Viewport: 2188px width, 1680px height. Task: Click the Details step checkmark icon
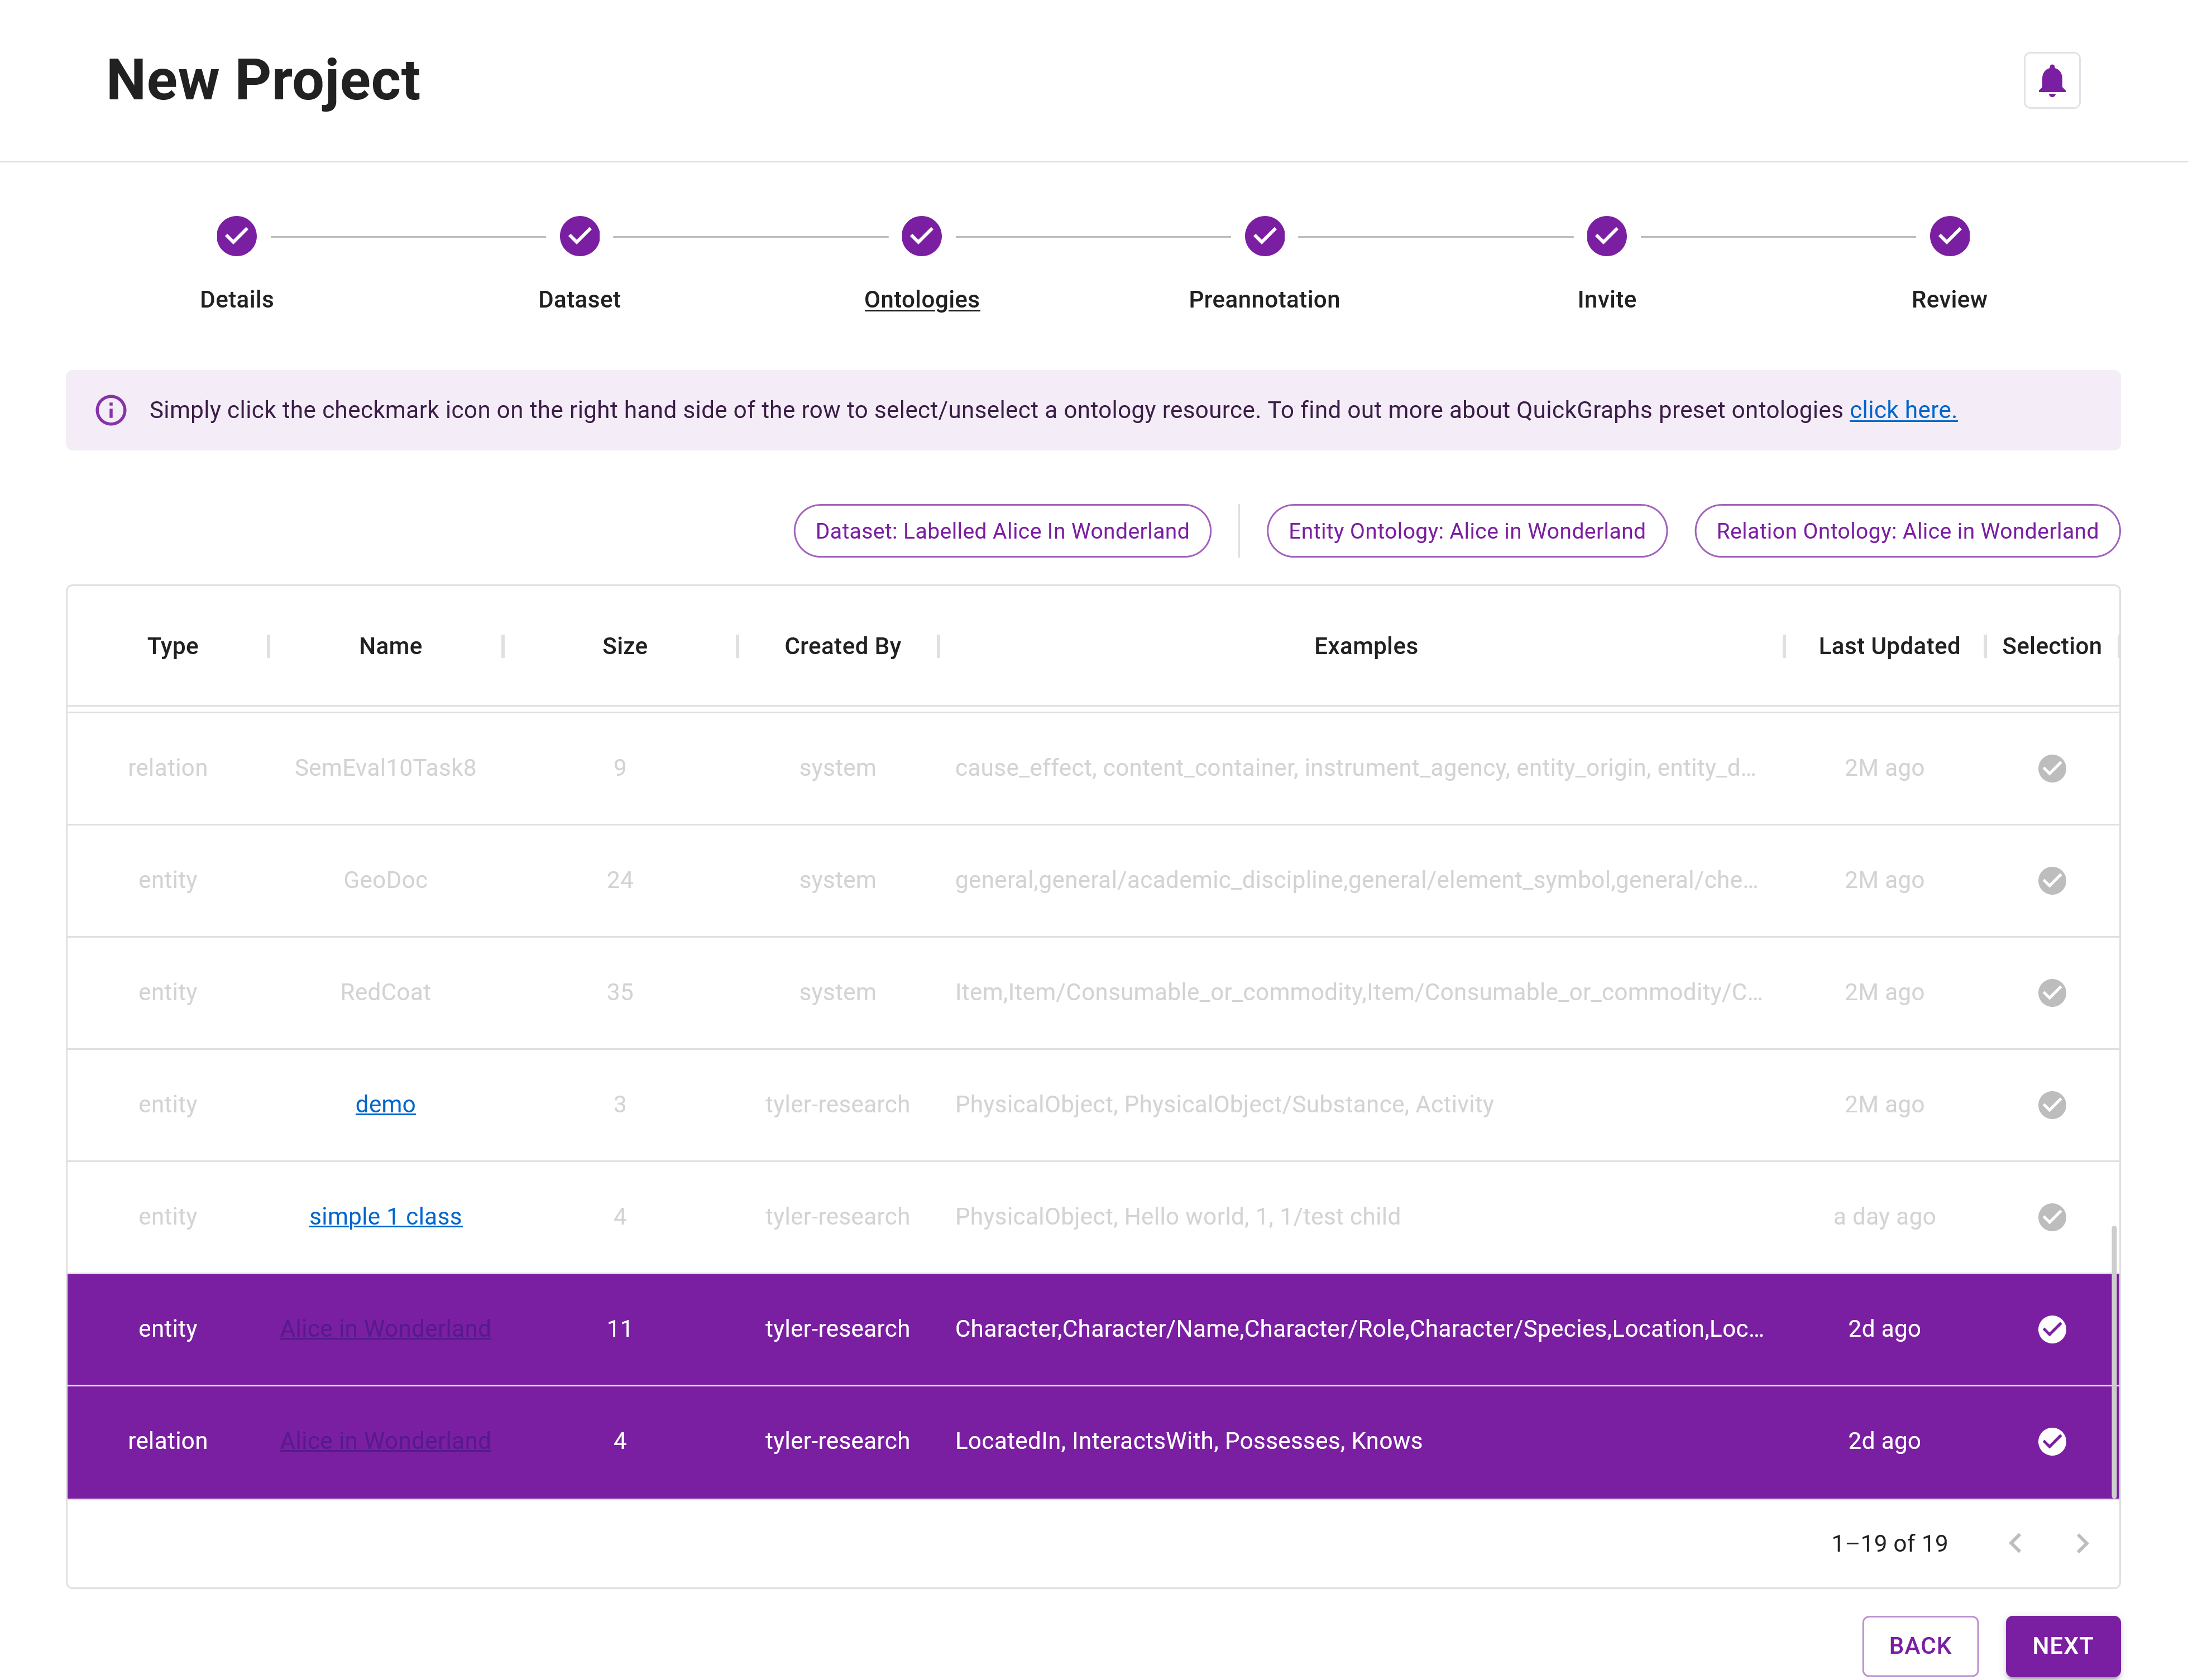click(x=236, y=236)
